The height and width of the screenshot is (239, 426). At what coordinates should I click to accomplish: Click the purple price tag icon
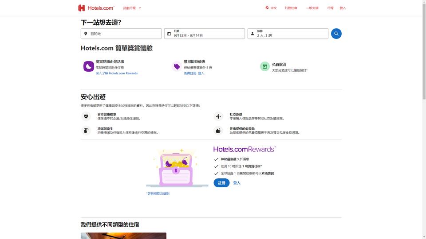(x=177, y=66)
